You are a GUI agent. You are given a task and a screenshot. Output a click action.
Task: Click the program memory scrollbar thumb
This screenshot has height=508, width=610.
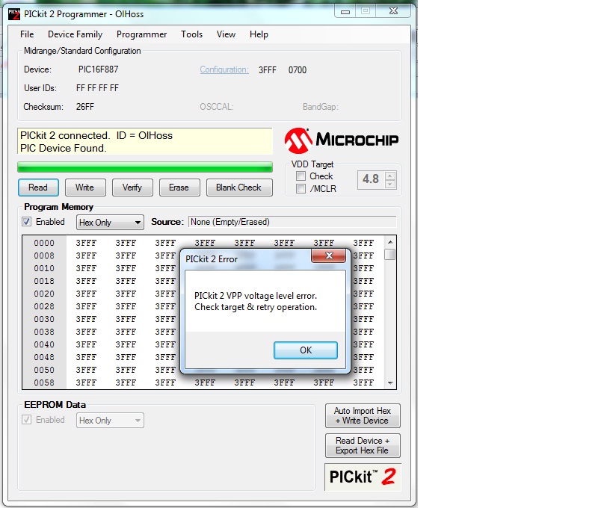[x=390, y=255]
